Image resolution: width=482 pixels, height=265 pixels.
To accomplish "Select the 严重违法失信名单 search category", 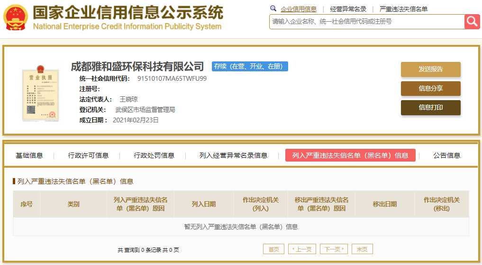I will 403,9.
